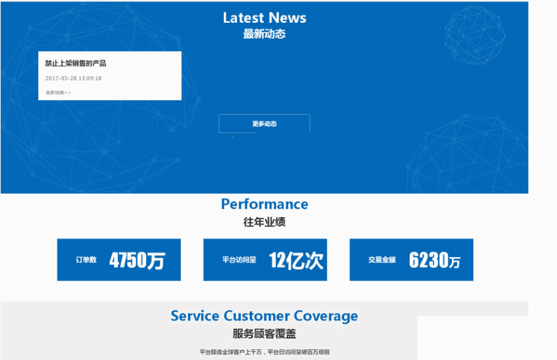Select the 最新动态 subtitle
This screenshot has height=360, width=557.
tap(264, 34)
